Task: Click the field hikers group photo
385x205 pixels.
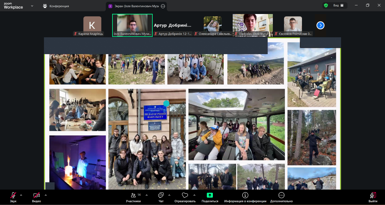Action: 136,69
